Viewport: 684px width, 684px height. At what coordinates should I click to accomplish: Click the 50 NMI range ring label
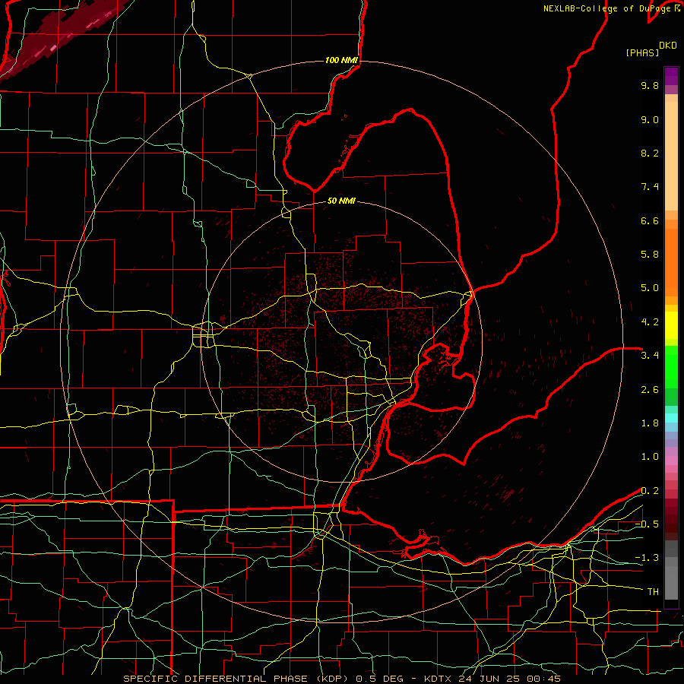pos(341,201)
